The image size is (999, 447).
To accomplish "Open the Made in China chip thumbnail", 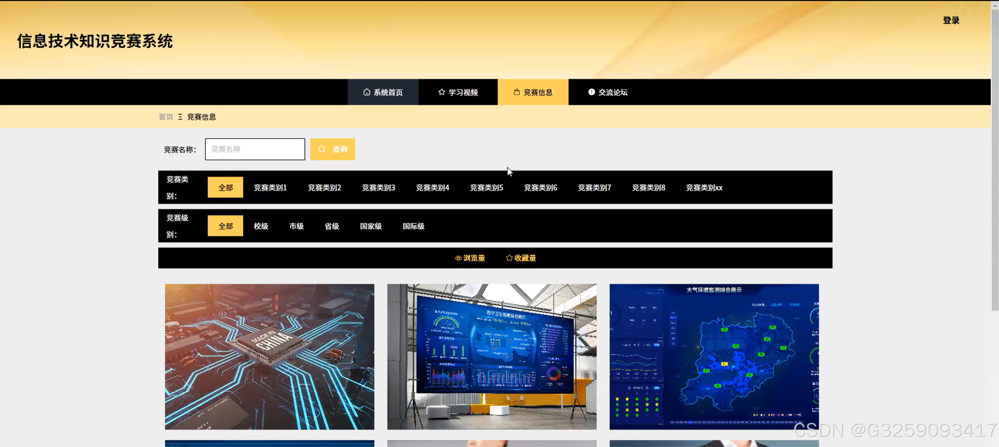I will pos(269,356).
